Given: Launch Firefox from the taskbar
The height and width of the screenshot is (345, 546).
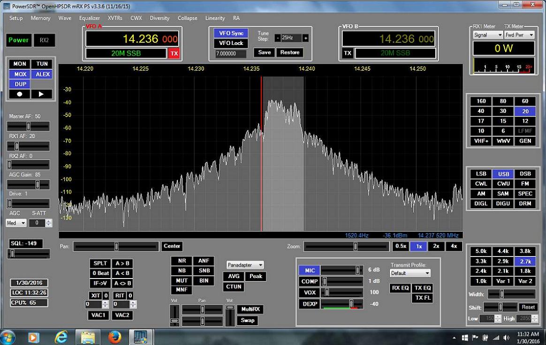Looking at the screenshot, I should click(x=114, y=337).
